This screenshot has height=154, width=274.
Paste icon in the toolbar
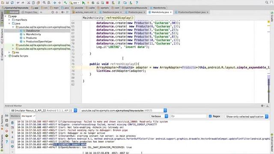38,3
